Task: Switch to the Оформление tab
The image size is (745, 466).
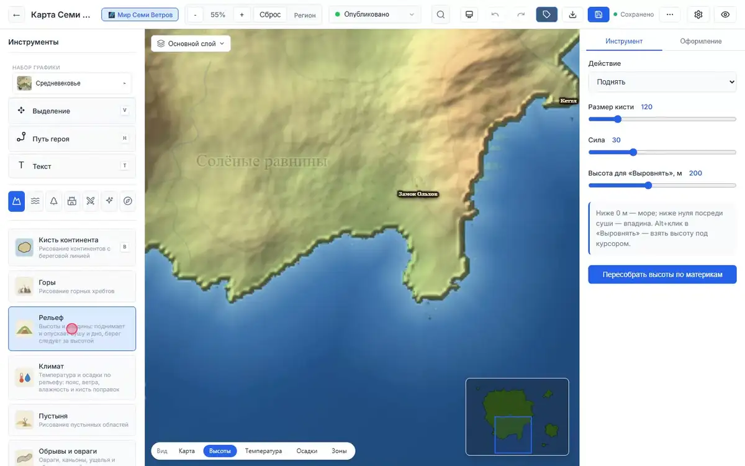Action: tap(700, 41)
